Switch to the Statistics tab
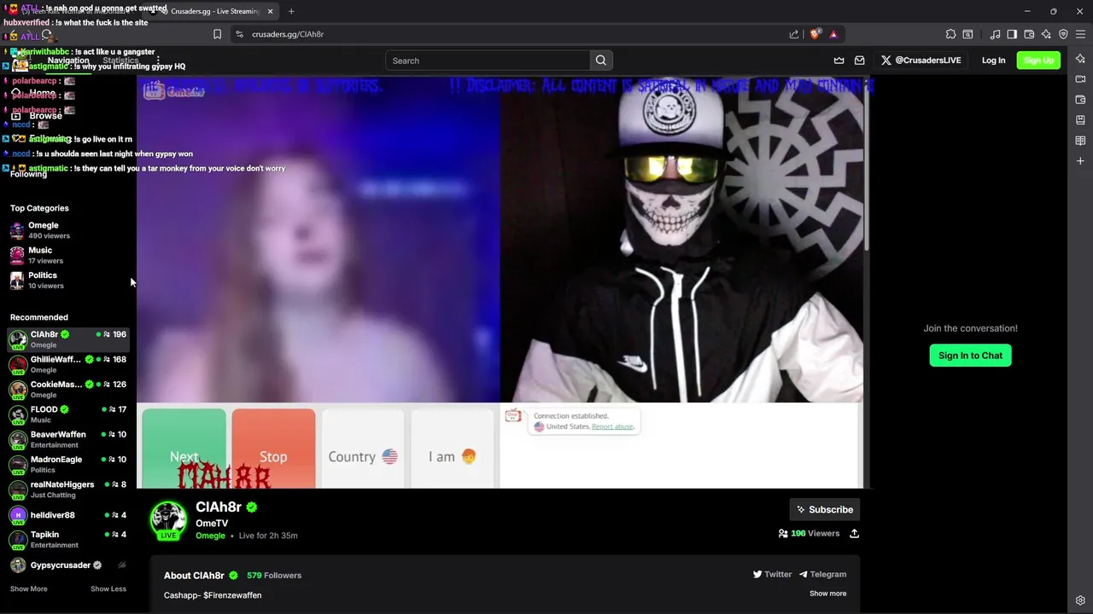Image resolution: width=1093 pixels, height=614 pixels. click(x=120, y=61)
